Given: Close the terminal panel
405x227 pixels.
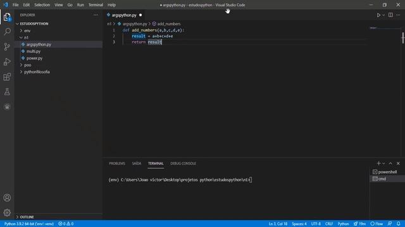Looking at the screenshot, I should pos(398,163).
